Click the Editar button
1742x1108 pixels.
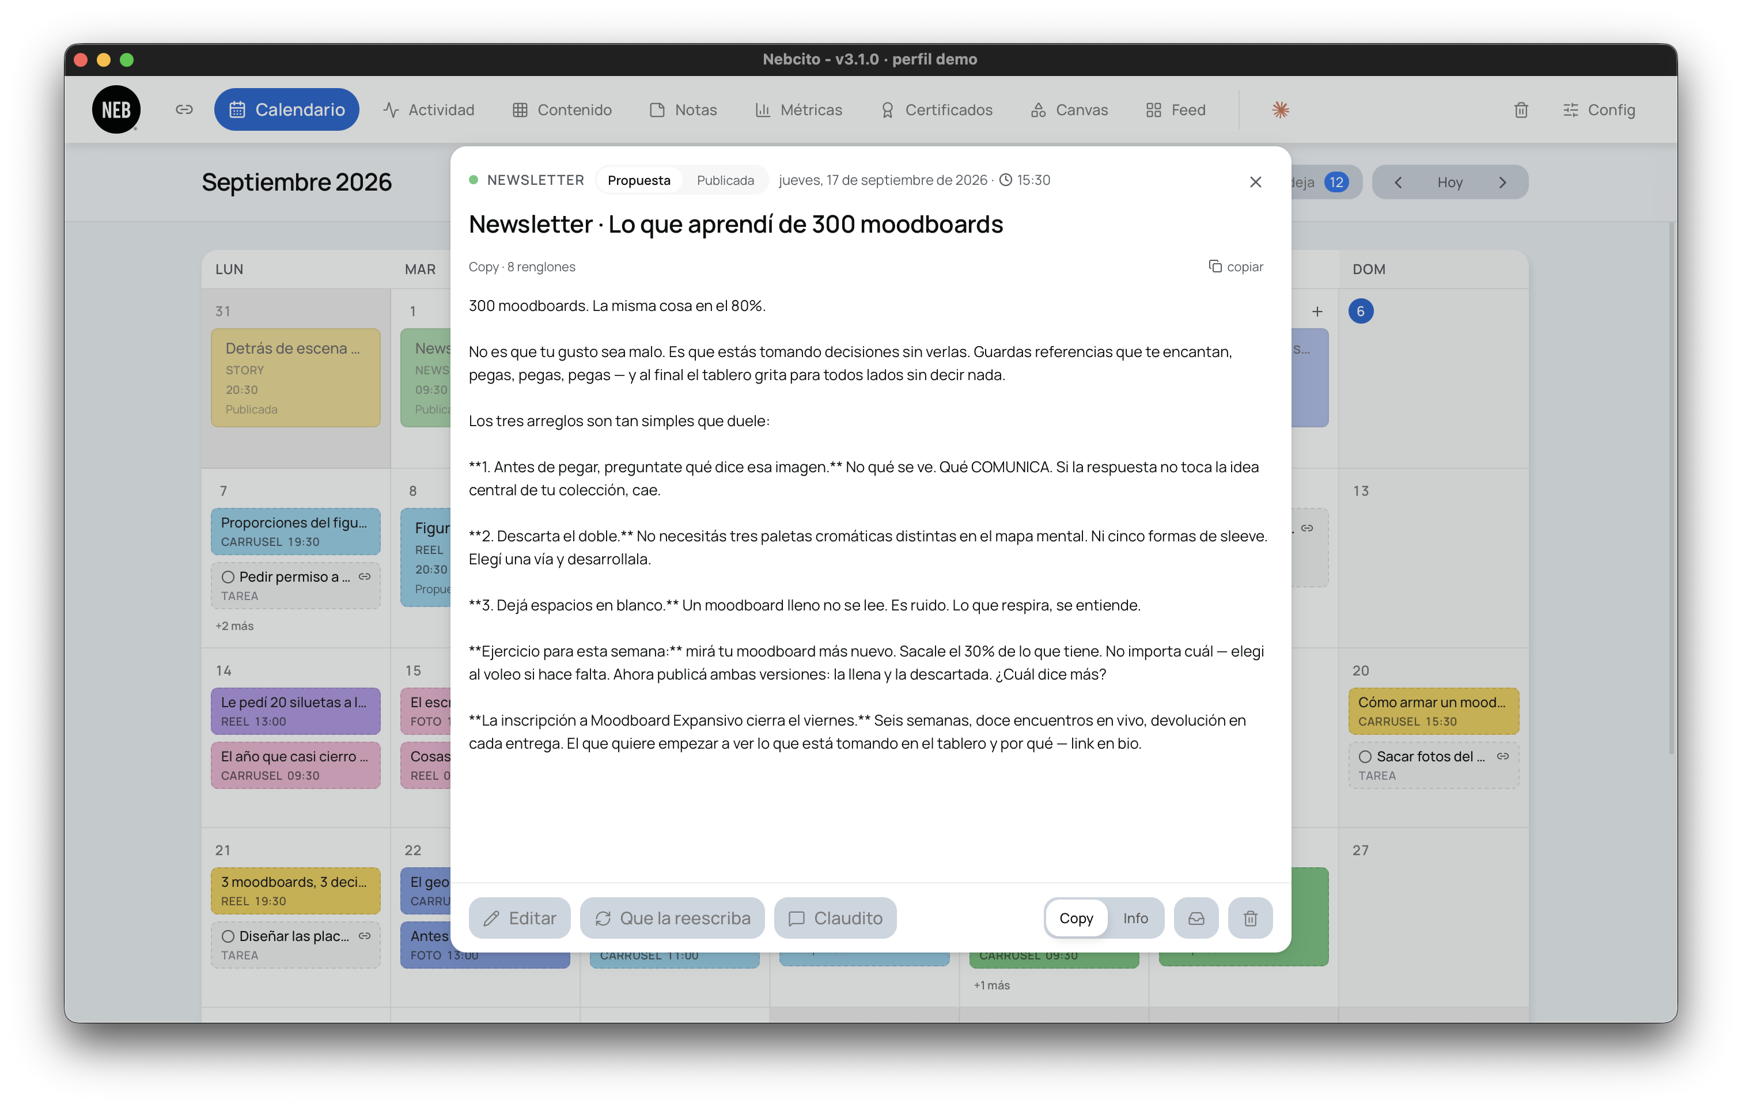click(x=520, y=918)
